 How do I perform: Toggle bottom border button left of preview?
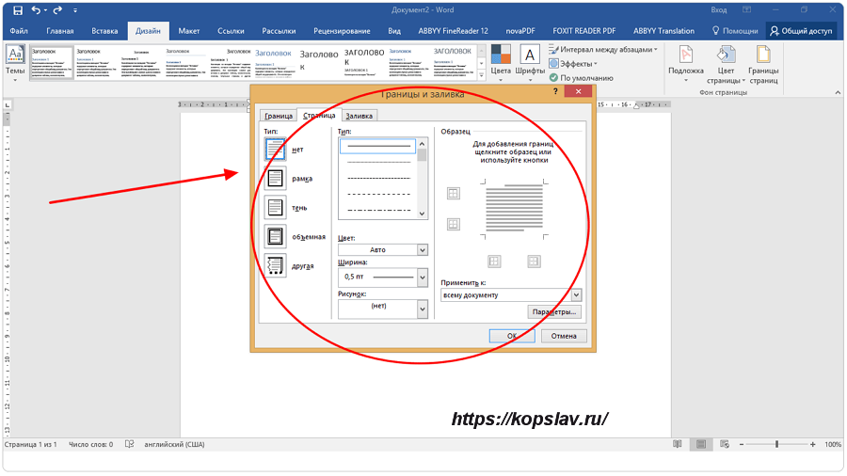point(454,224)
